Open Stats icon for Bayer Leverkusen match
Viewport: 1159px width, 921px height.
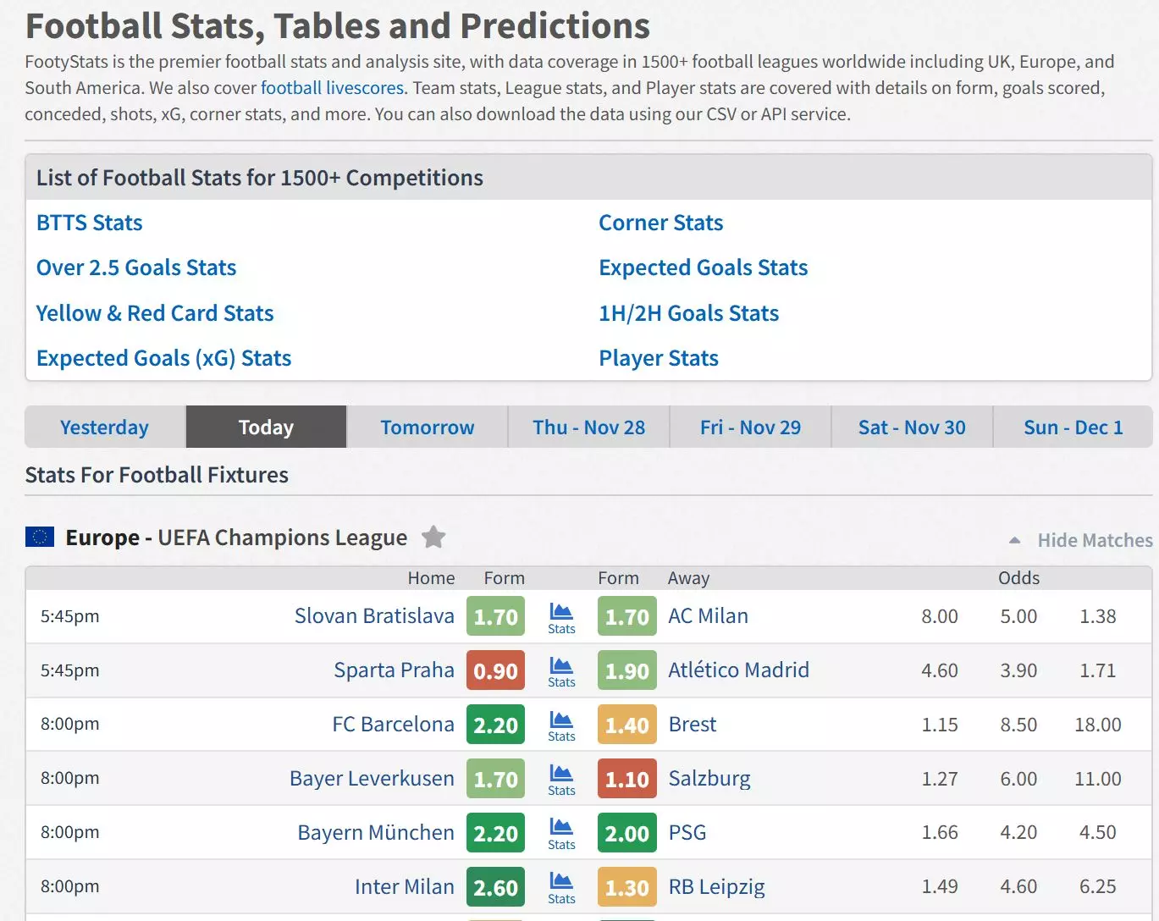[x=561, y=780]
